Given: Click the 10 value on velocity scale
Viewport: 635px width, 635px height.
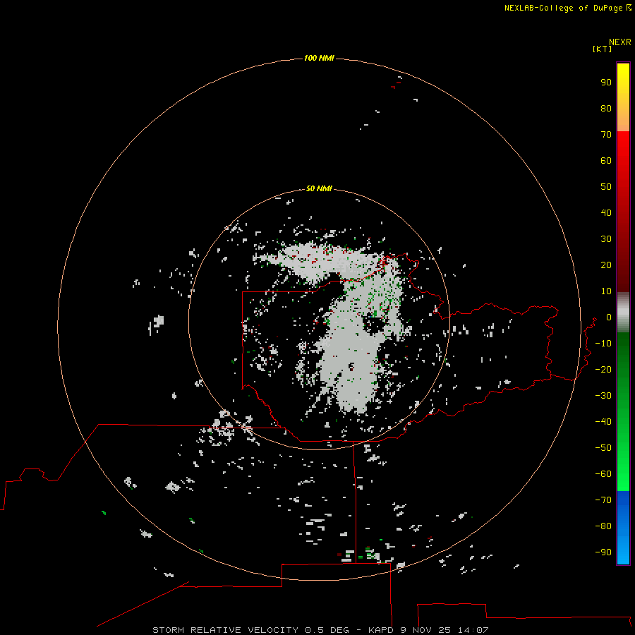Looking at the screenshot, I should point(606,291).
